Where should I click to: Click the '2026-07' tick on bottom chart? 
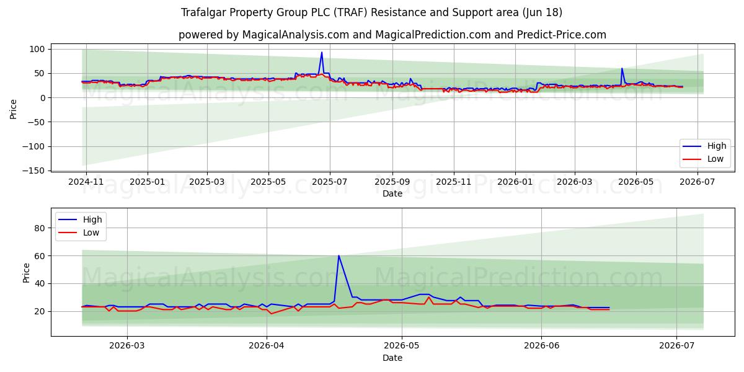point(676,347)
